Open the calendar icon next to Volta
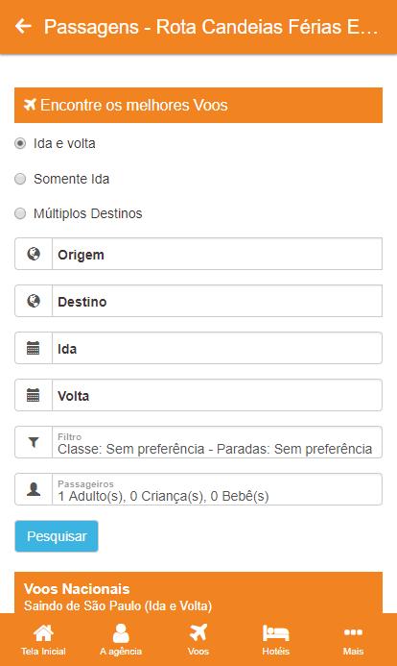Image resolution: width=397 pixels, height=666 pixels. (33, 395)
